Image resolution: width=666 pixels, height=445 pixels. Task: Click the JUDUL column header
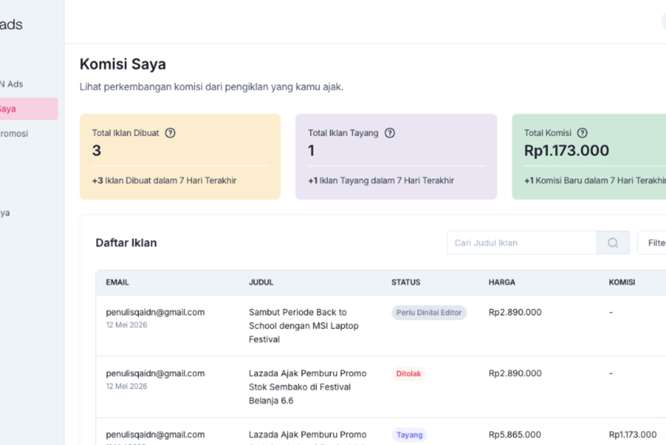coord(261,282)
